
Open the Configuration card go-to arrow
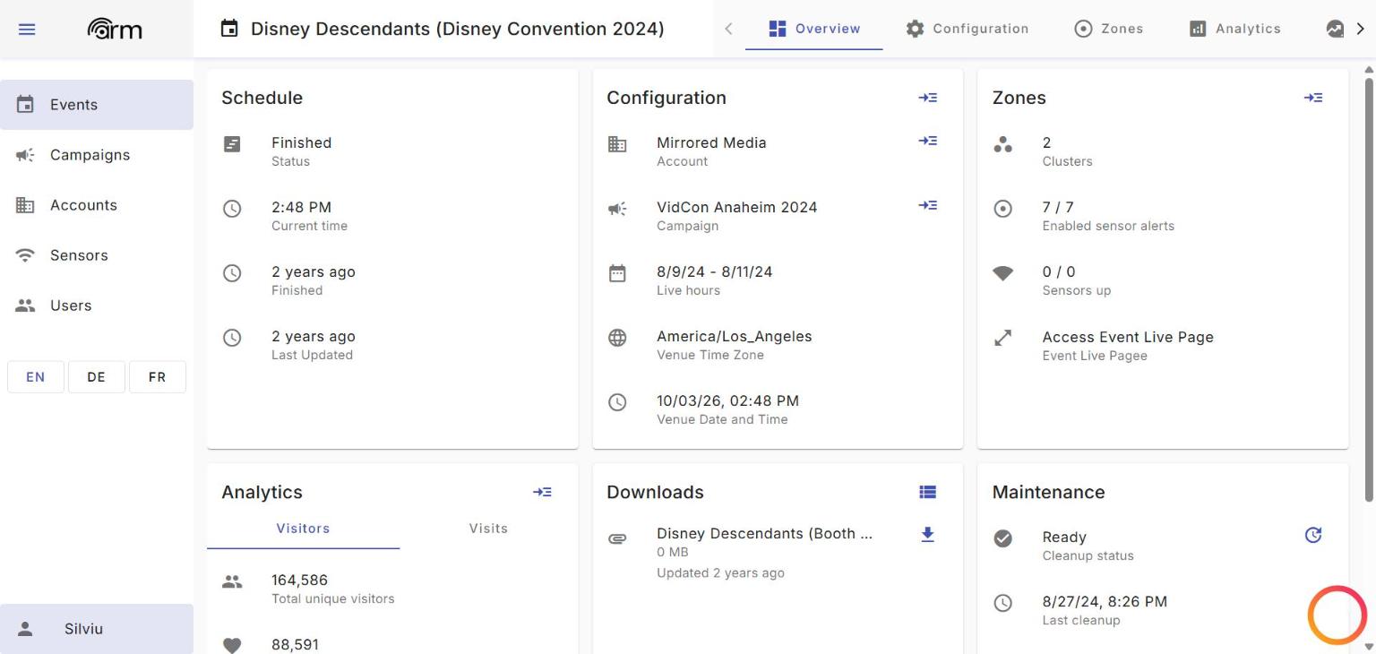tap(928, 98)
